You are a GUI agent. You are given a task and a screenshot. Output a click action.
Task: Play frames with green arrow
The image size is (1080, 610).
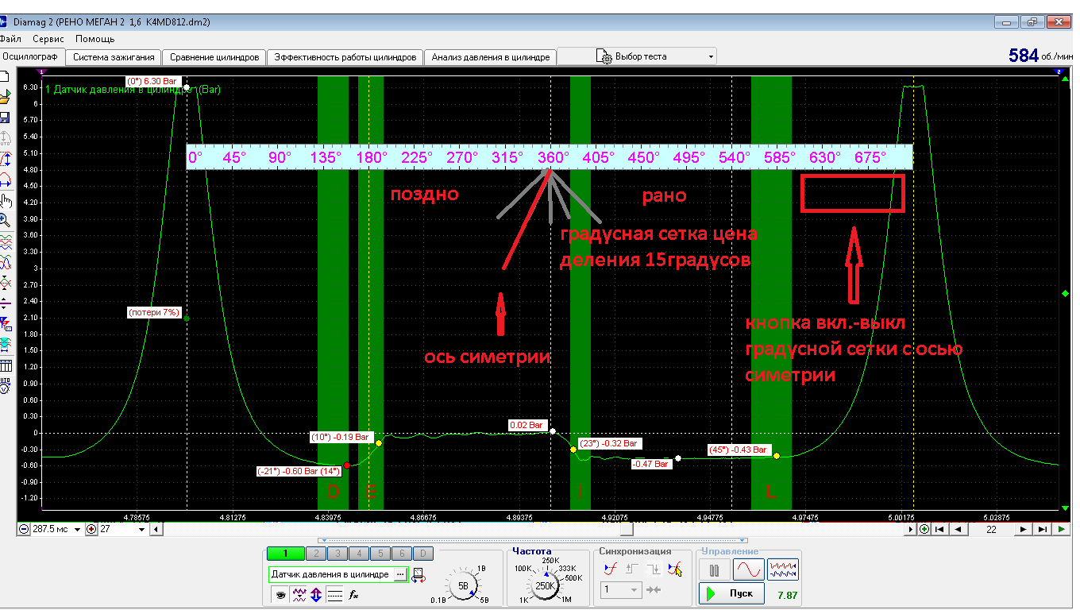point(1061,529)
